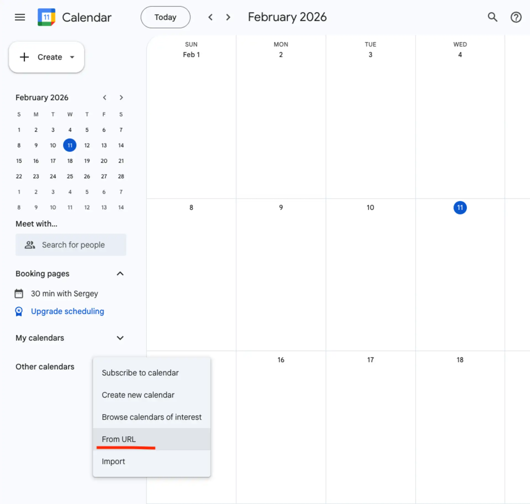The width and height of the screenshot is (530, 504).
Task: Collapse the Booking pages section
Action: coord(120,274)
